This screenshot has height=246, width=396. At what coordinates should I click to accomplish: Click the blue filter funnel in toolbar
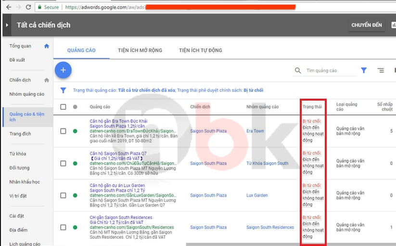coord(364,70)
